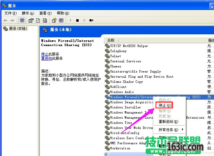Screen dimensions: 214x156
Task: Open the Properties toolbar icon
Action: [x=31, y=20]
